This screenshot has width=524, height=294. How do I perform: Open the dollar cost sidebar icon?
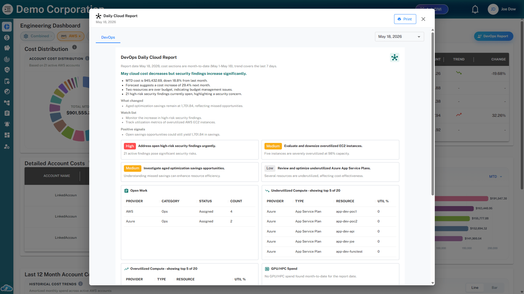(x=7, y=38)
